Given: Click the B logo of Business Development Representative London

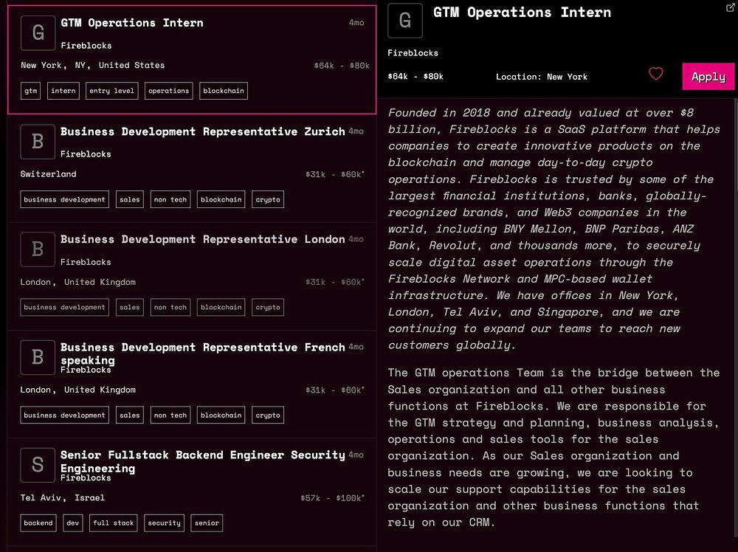Looking at the screenshot, I should [38, 249].
